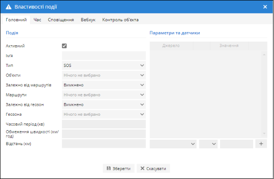Toggle the Активний checkbox
Viewport: 274px width, 179px height.
(x=64, y=46)
